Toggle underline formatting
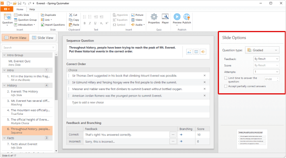Screen dimensions: 286x158 (95, 23)
